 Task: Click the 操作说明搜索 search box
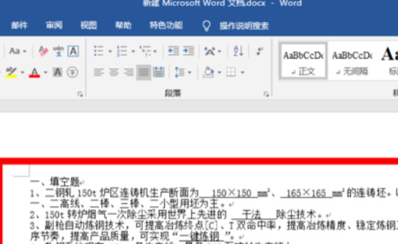coord(244,25)
